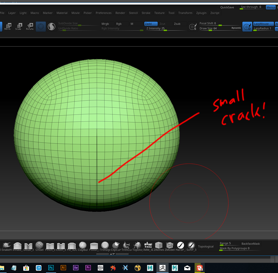Open After Effects from the taskbar

tap(76, 268)
